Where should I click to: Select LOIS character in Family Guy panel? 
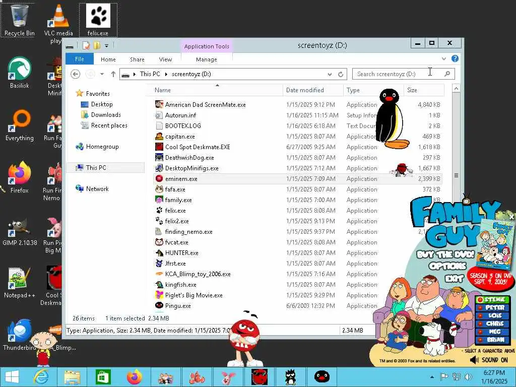(x=492, y=315)
